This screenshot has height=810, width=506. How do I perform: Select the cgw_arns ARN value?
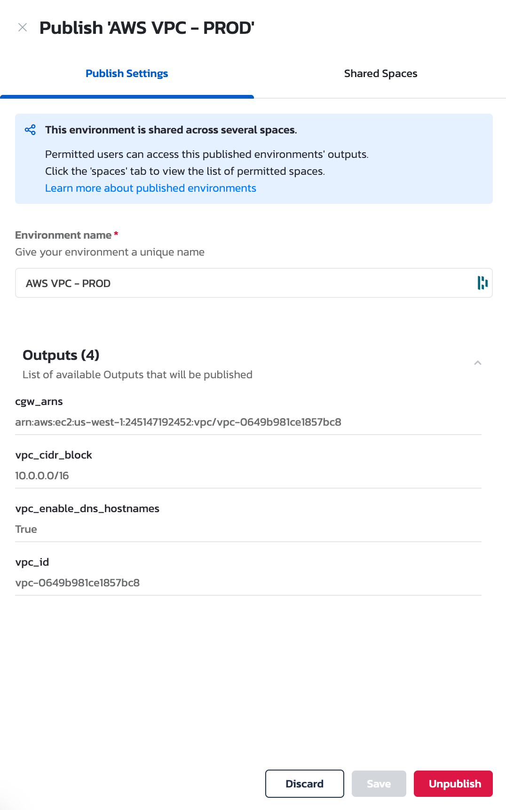click(179, 422)
